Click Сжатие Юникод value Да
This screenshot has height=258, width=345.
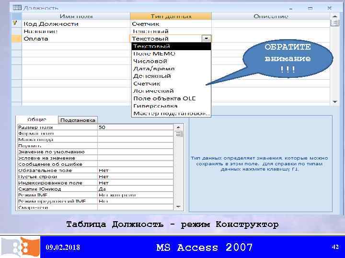tap(135, 189)
